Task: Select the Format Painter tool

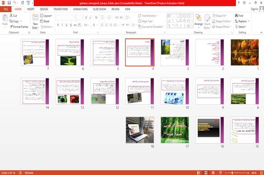Action: [19, 27]
